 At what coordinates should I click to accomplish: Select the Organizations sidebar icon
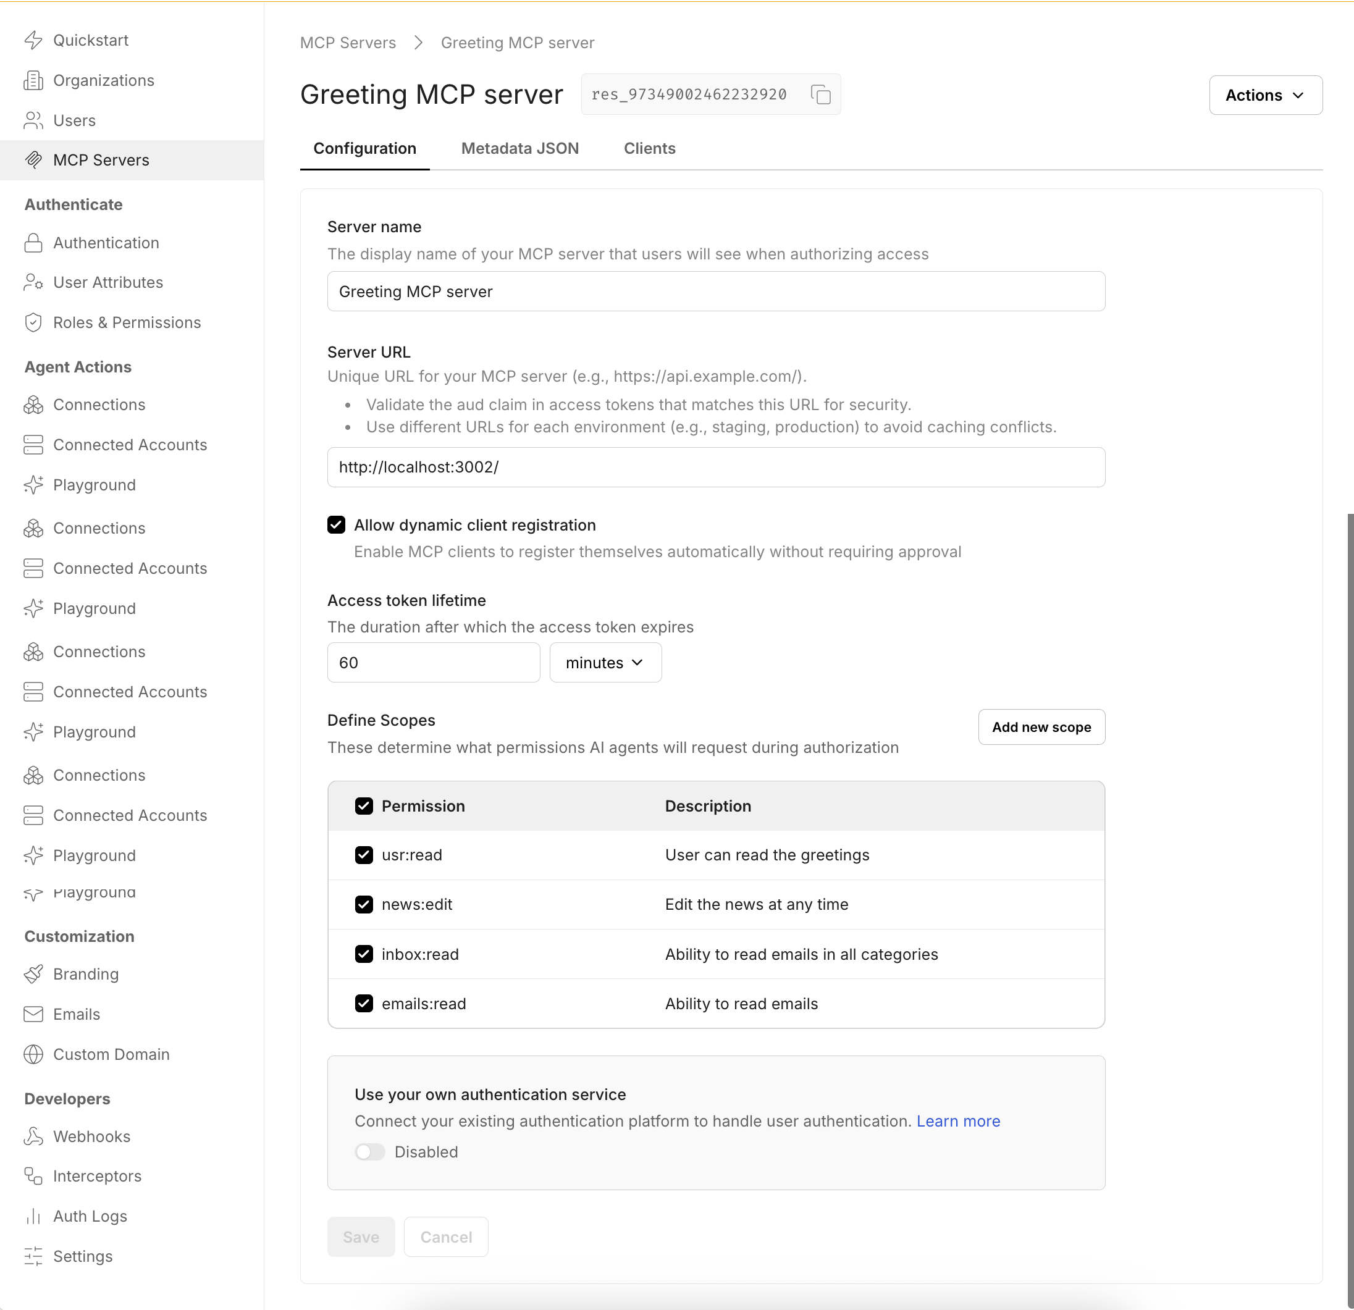tap(34, 80)
